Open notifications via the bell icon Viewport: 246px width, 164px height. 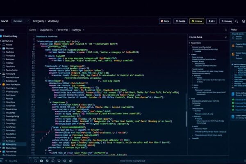pyautogui.click(x=237, y=21)
